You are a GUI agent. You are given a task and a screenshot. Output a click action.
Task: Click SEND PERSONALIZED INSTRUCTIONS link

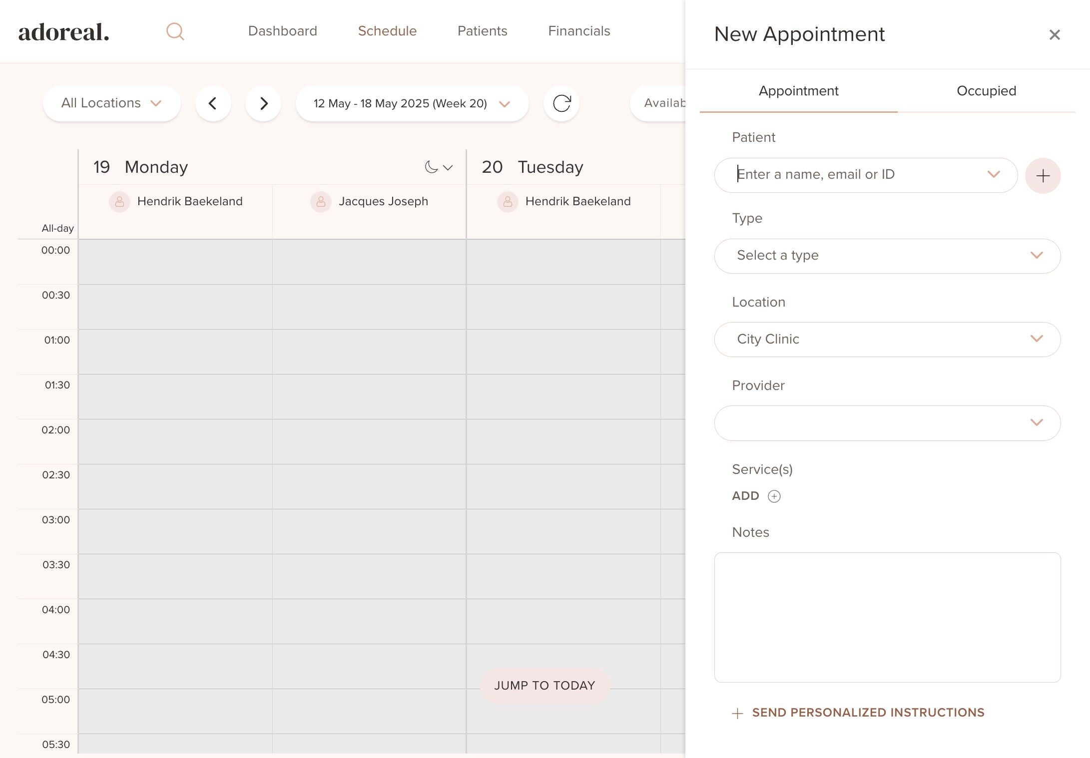click(868, 713)
